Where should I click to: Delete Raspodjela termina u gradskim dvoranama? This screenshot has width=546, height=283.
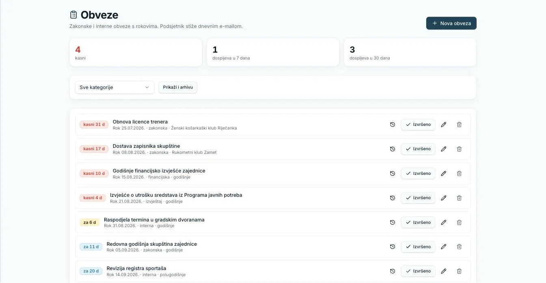(x=459, y=222)
